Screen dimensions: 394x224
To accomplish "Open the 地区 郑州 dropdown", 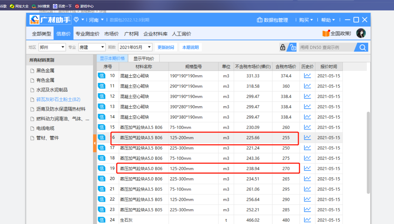I will 52,47.
